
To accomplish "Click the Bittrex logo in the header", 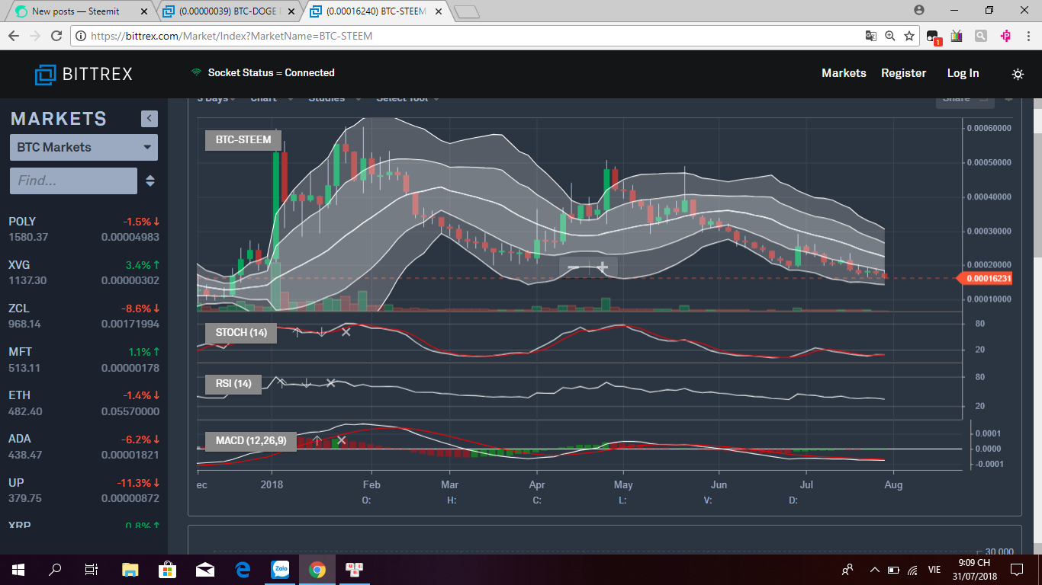I will 84,74.
